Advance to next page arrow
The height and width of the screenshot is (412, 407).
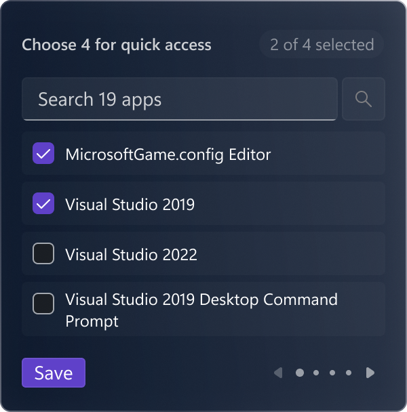(370, 373)
